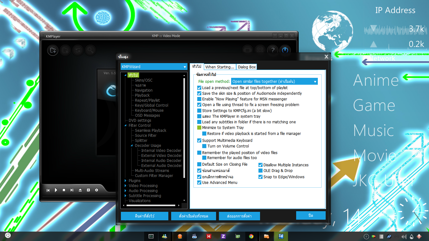Open the KMPWizard preset dropdown
Image resolution: width=429 pixels, height=241 pixels.
tap(154, 67)
